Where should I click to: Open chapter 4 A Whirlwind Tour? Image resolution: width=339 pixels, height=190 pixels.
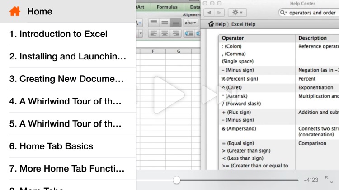click(68, 101)
